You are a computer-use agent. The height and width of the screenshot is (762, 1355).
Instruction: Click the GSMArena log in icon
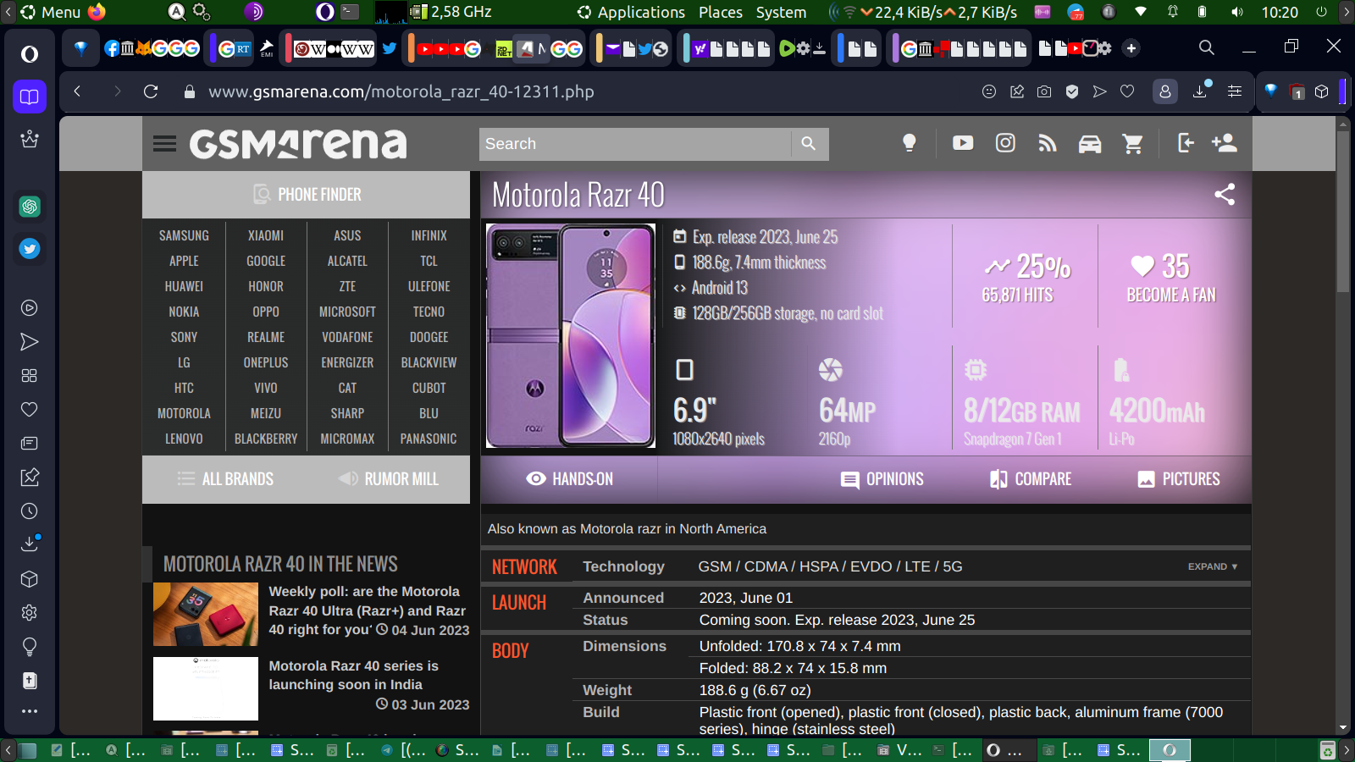pyautogui.click(x=1186, y=143)
